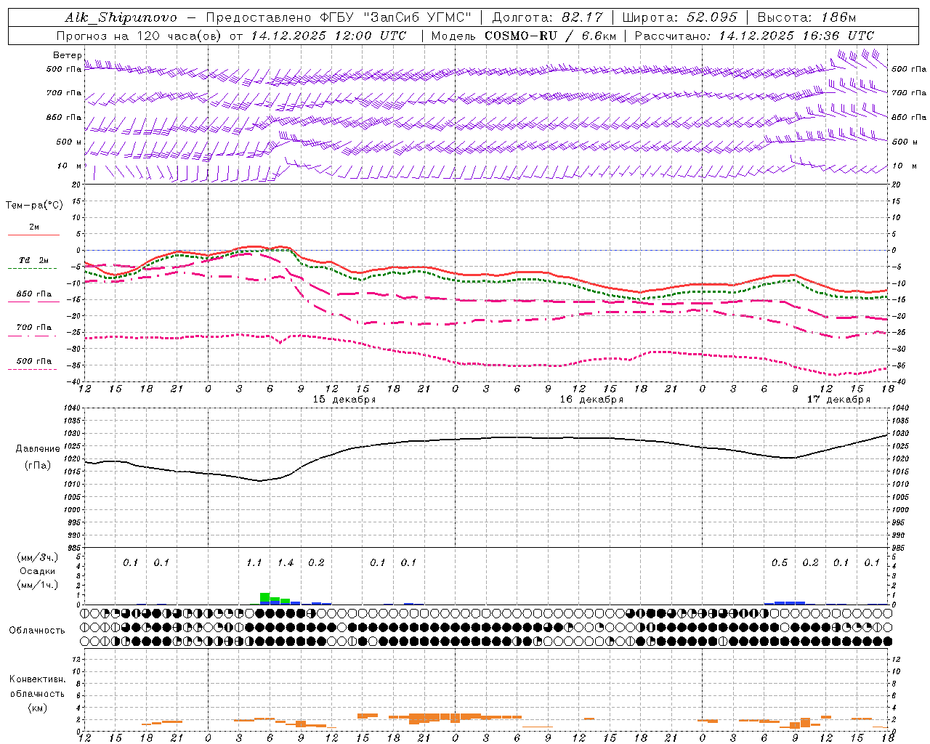
Task: Click the '17 декабря' date label
Action: tap(838, 400)
